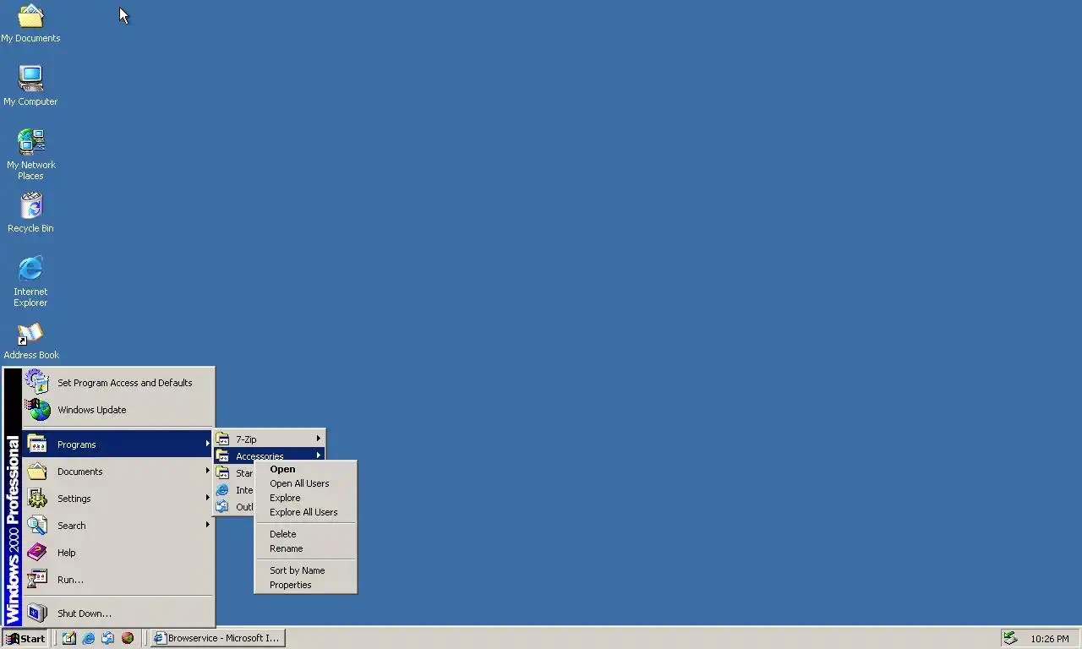Viewport: 1082px width, 649px height.
Task: Click the system tray network icon
Action: pos(1010,638)
